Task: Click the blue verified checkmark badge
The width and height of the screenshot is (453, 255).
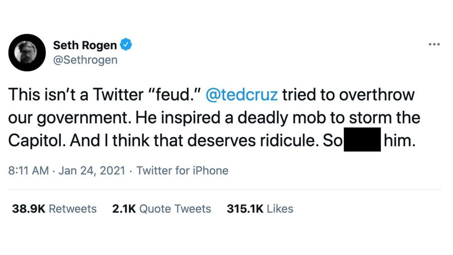Action: click(x=126, y=45)
